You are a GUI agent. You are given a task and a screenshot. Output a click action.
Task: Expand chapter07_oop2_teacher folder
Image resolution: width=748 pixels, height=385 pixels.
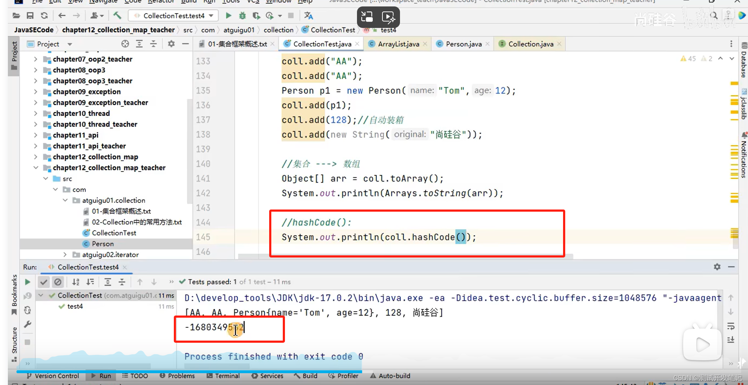[x=35, y=59]
